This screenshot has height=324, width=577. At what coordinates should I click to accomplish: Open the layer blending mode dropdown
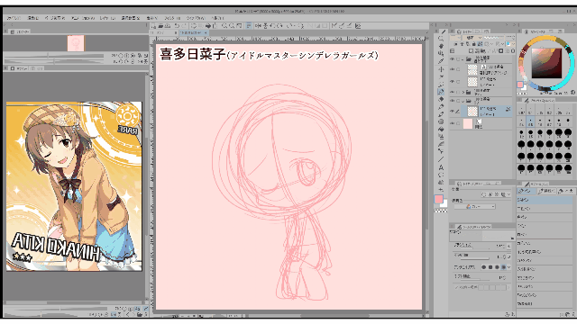point(472,38)
